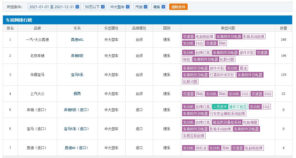Click the 变速器 抖动 tag in 辉昂 row
The height and width of the screenshot is (158, 296).
coord(261,94)
